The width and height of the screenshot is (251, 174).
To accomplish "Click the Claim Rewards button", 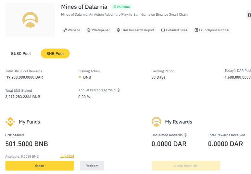I will pos(186,166).
